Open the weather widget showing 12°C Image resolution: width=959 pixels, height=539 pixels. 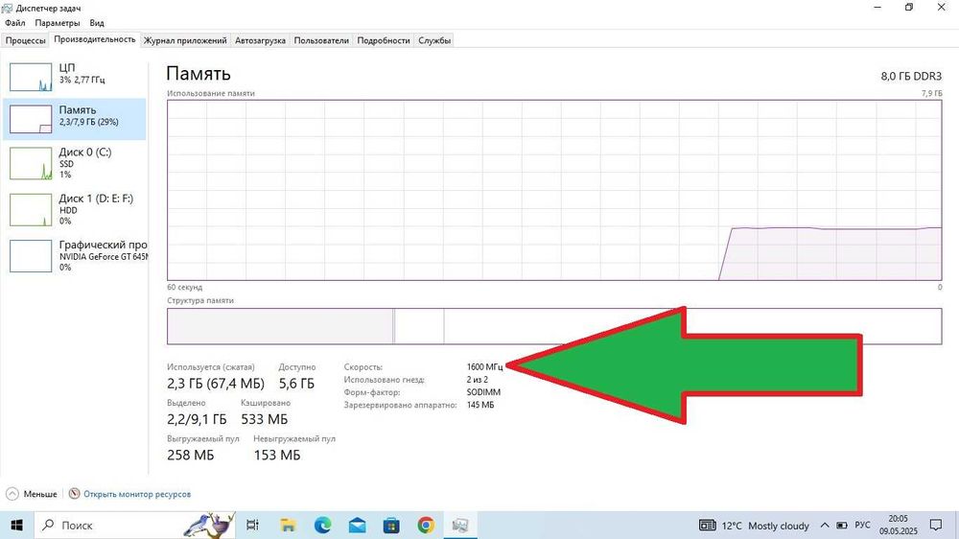tap(754, 526)
